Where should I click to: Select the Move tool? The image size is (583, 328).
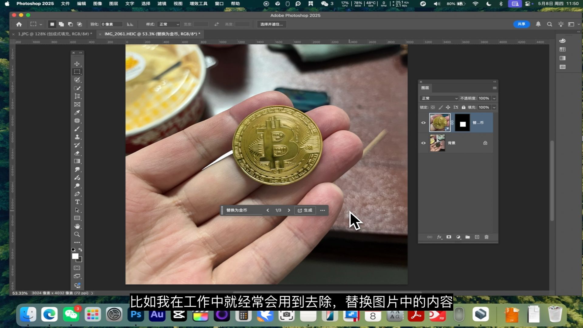(77, 64)
